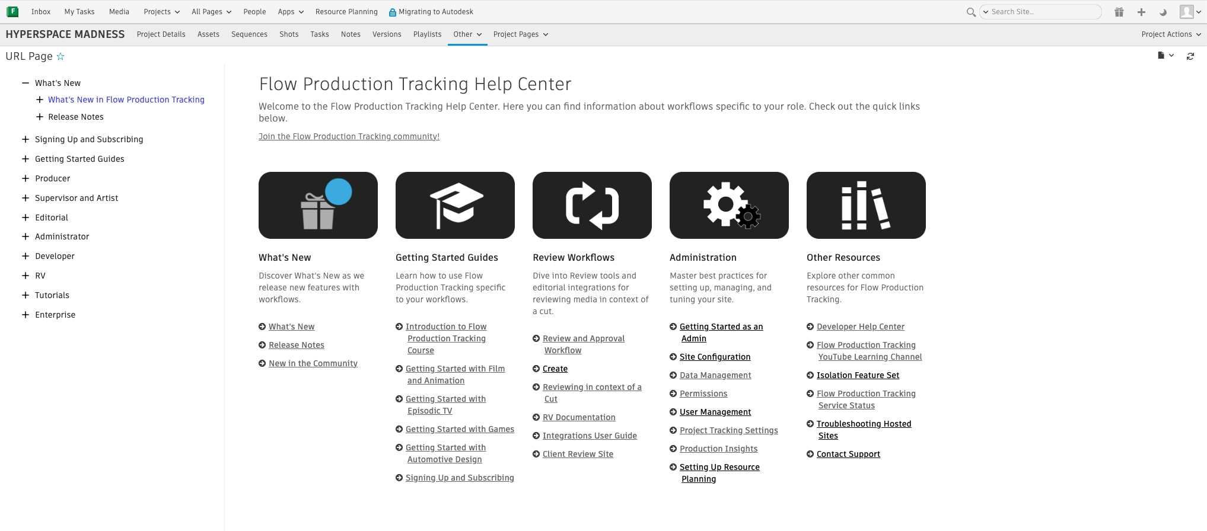Image resolution: width=1207 pixels, height=531 pixels.
Task: Click the arrow bullet beside Developer Help Center
Action: [810, 327]
